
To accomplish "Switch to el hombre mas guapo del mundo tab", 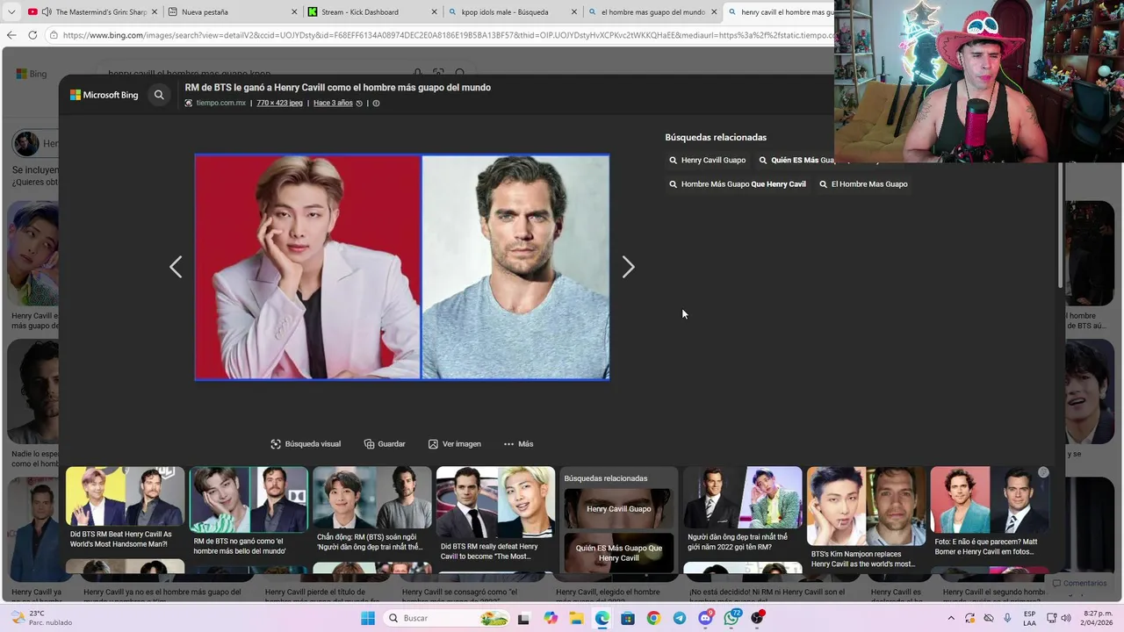I will point(652,12).
